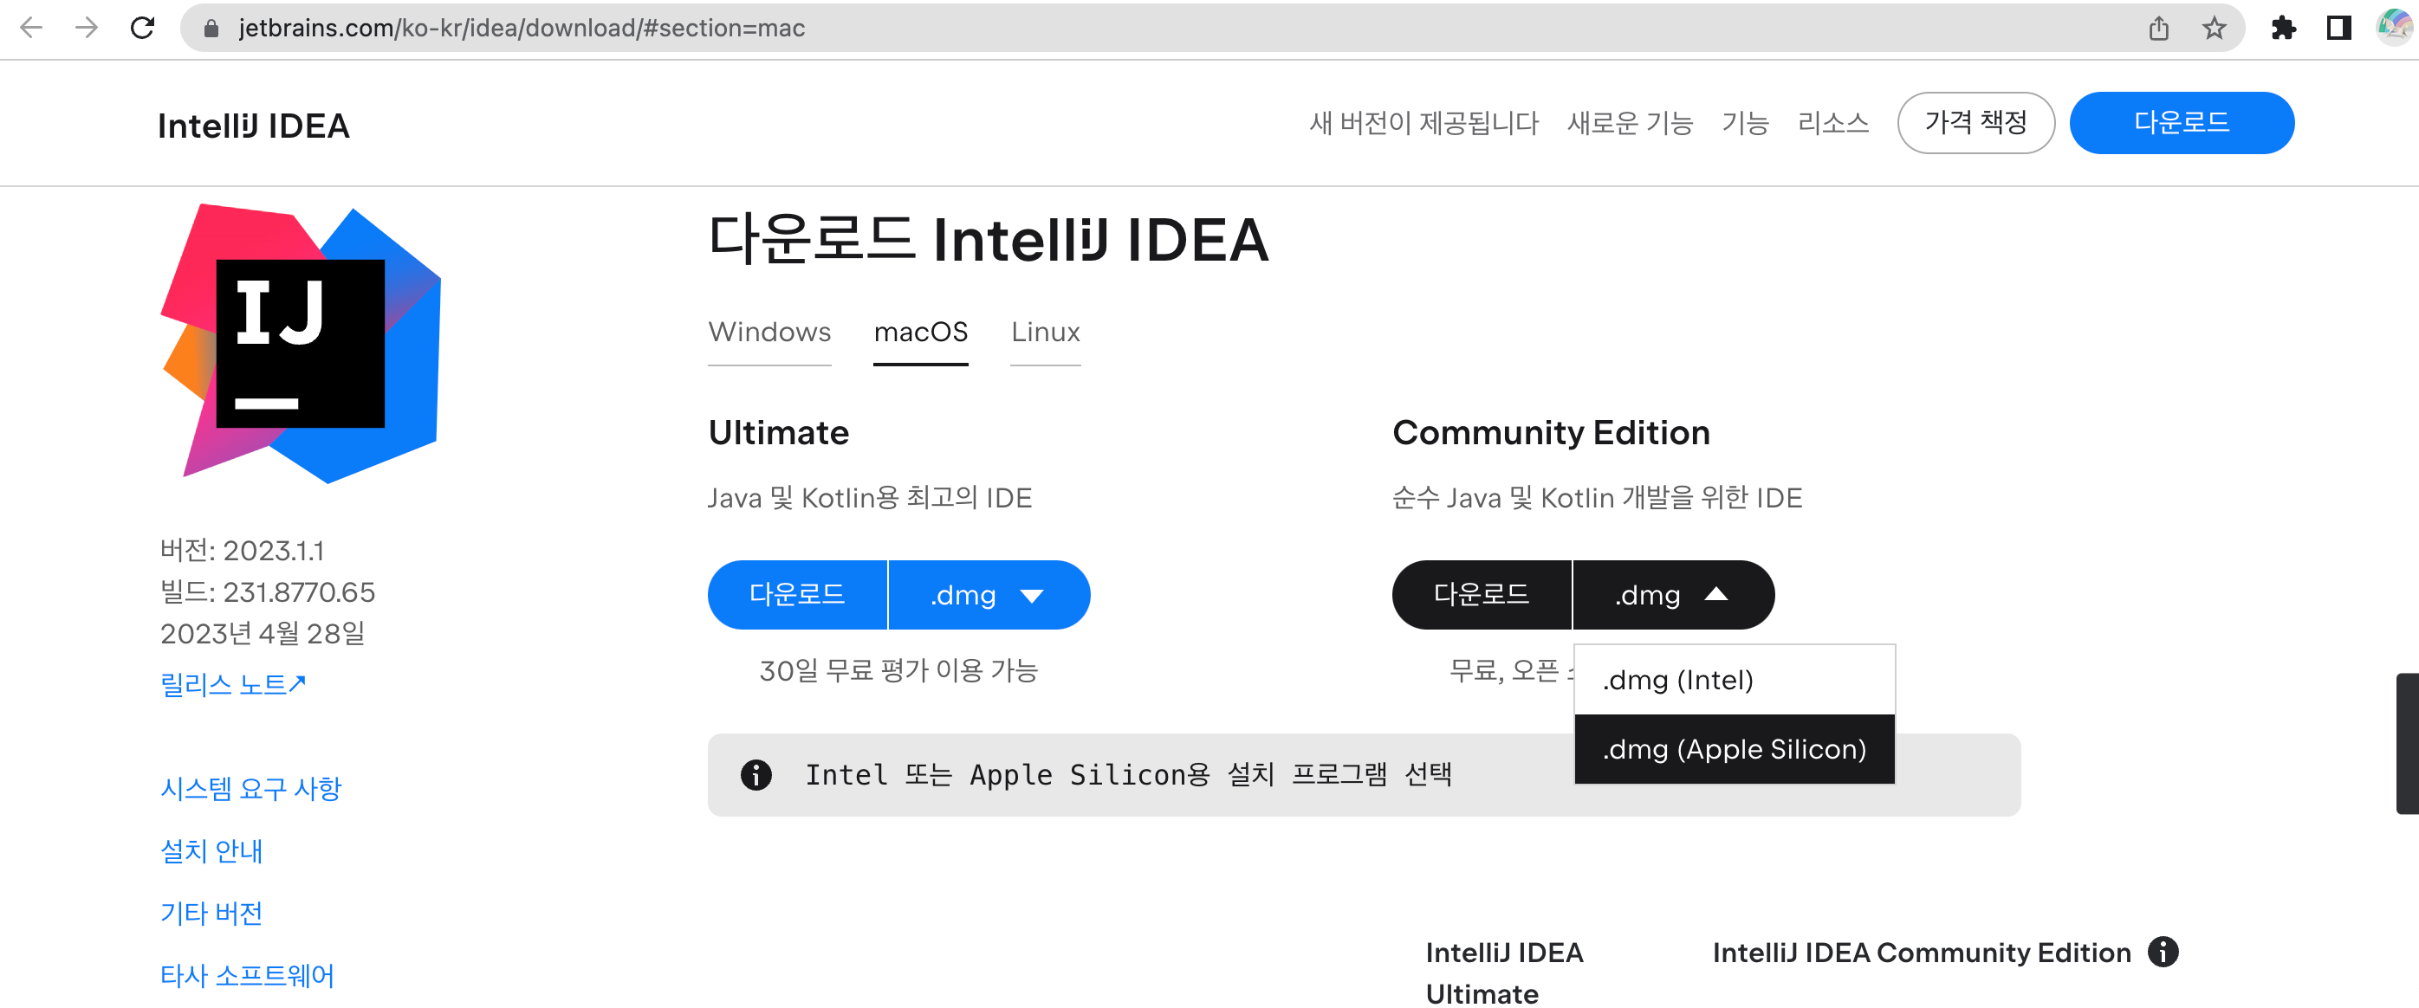This screenshot has height=1008, width=2419.
Task: Reload the page with the refresh icon
Action: (143, 29)
